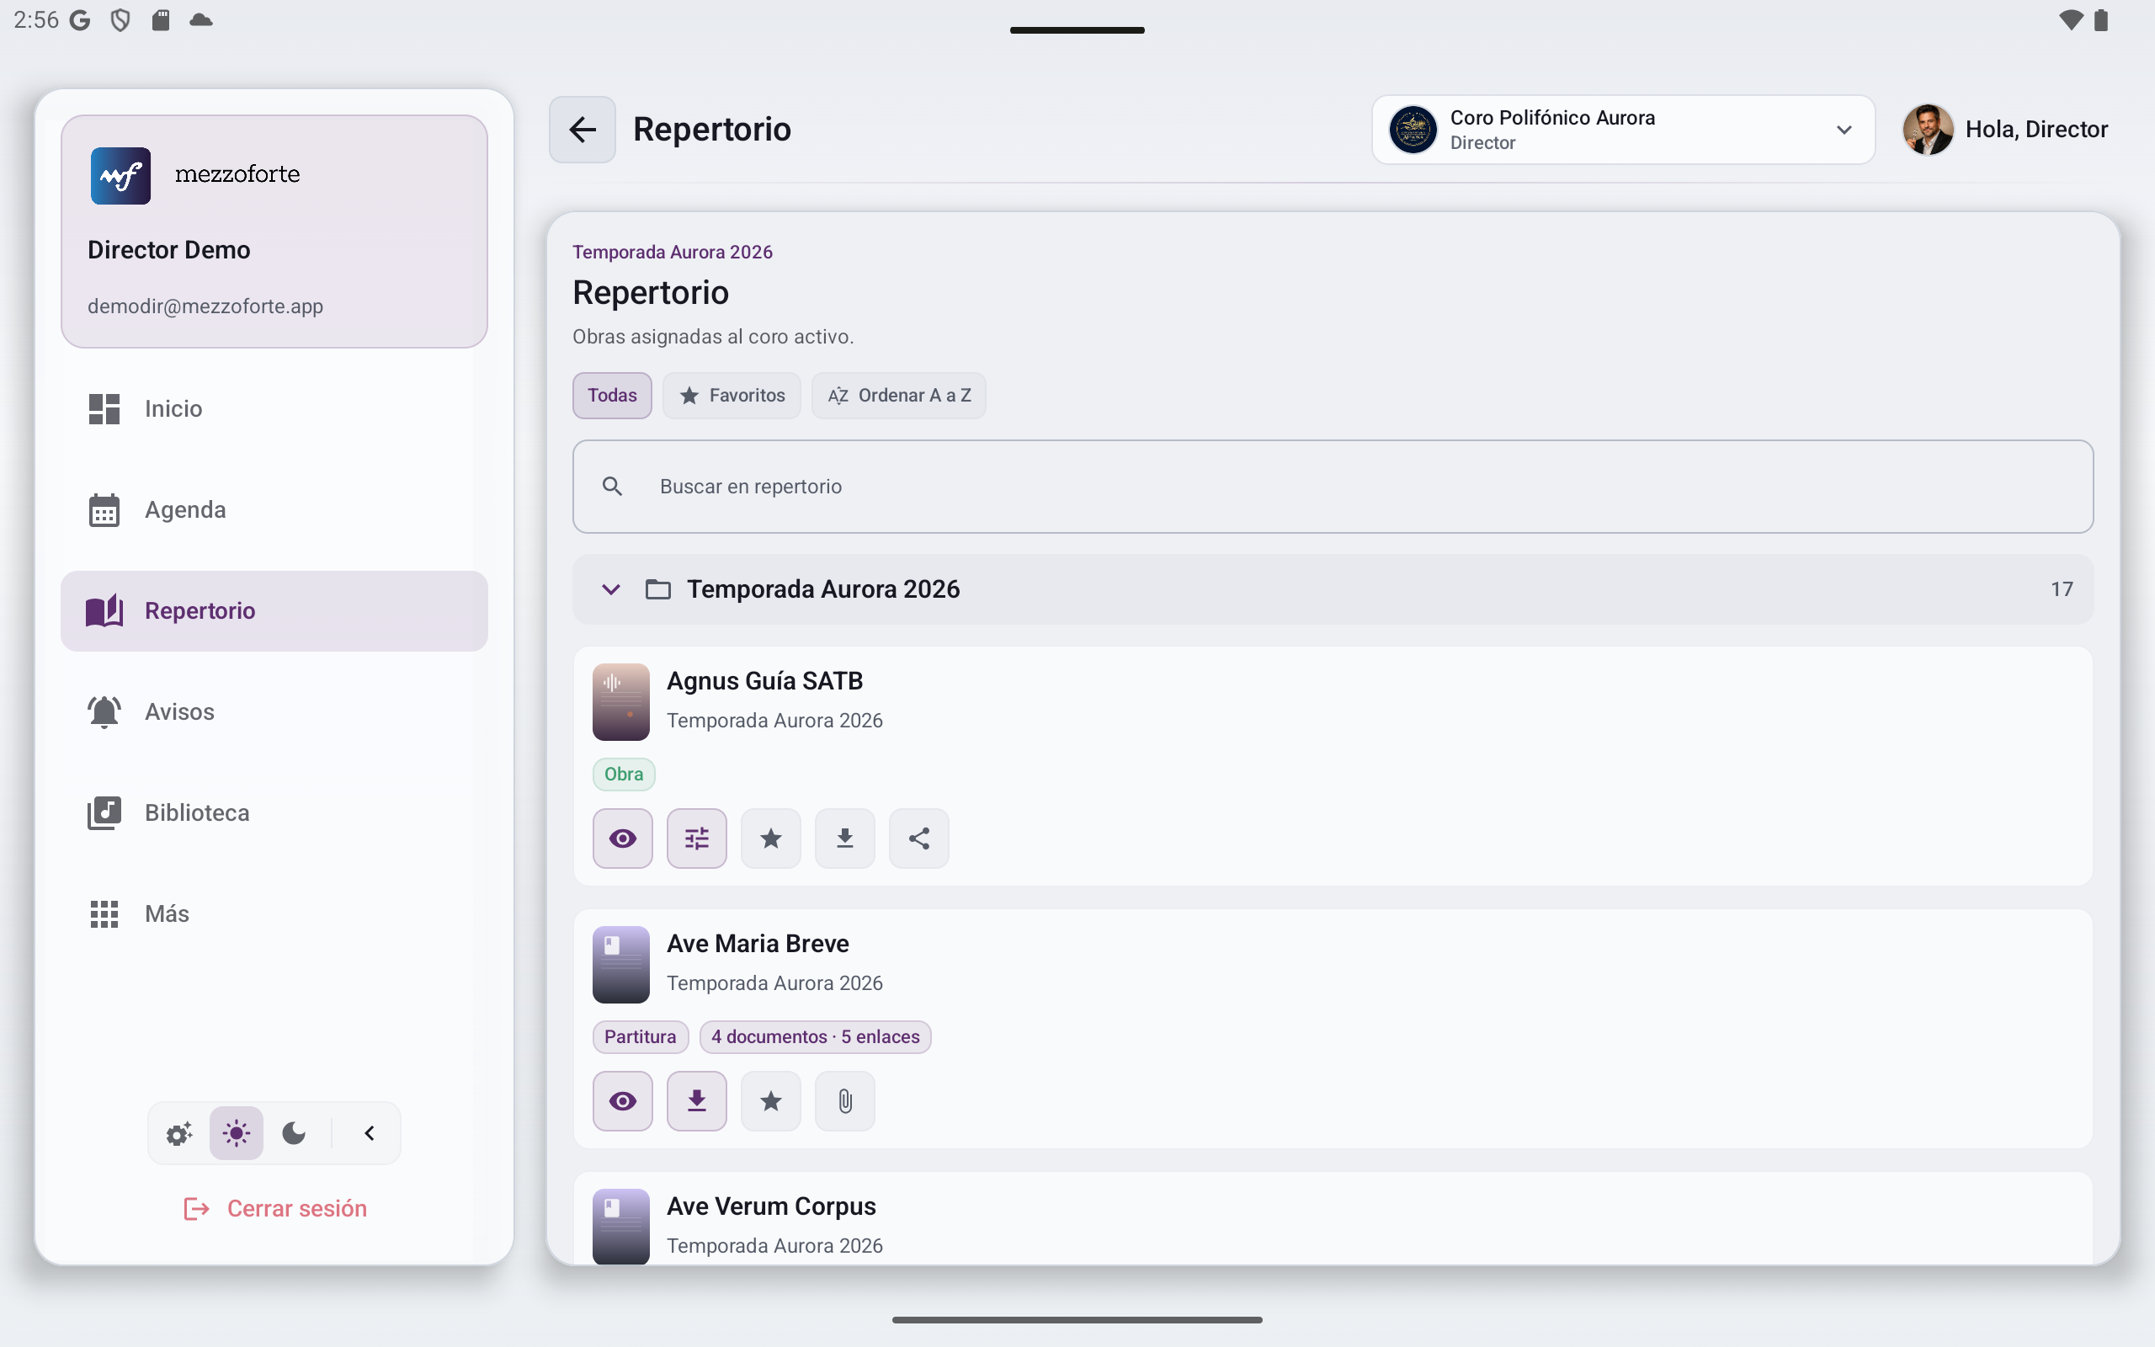Switch to dark theme moon icon
2155x1347 pixels.
[294, 1133]
